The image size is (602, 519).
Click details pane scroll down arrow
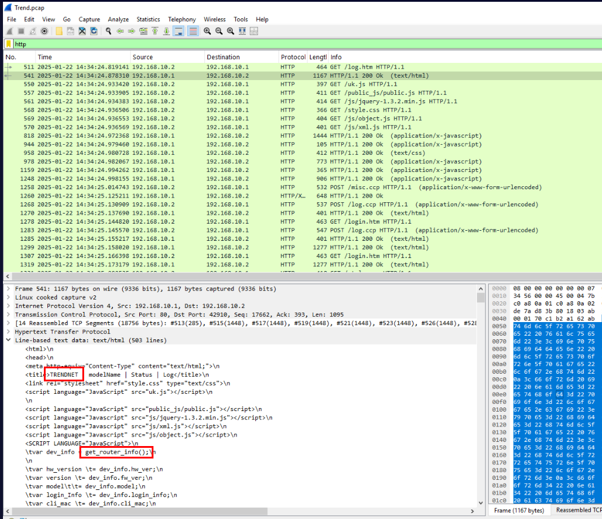[x=481, y=503]
